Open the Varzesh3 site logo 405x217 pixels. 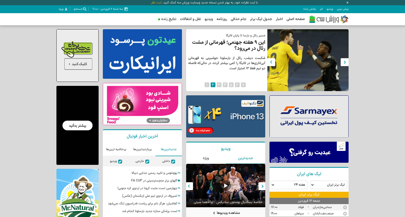pyautogui.click(x=332, y=19)
